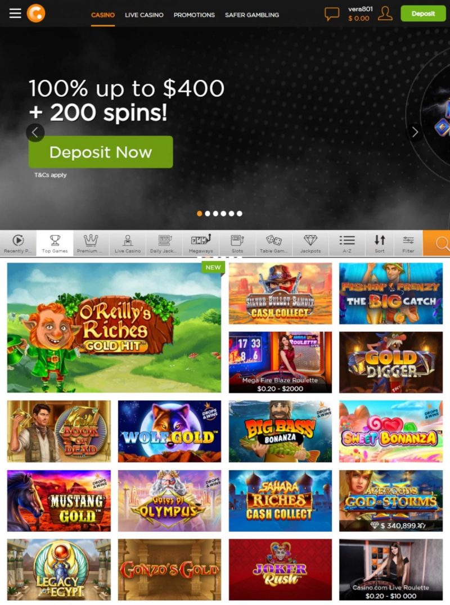Viewport: 450px width, 605px height.
Task: Launch the Wolf Gold game thumbnail
Action: pos(169,431)
